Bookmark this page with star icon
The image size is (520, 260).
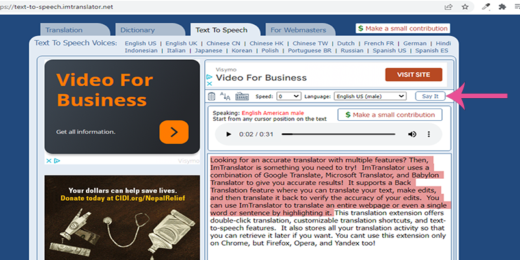465,7
